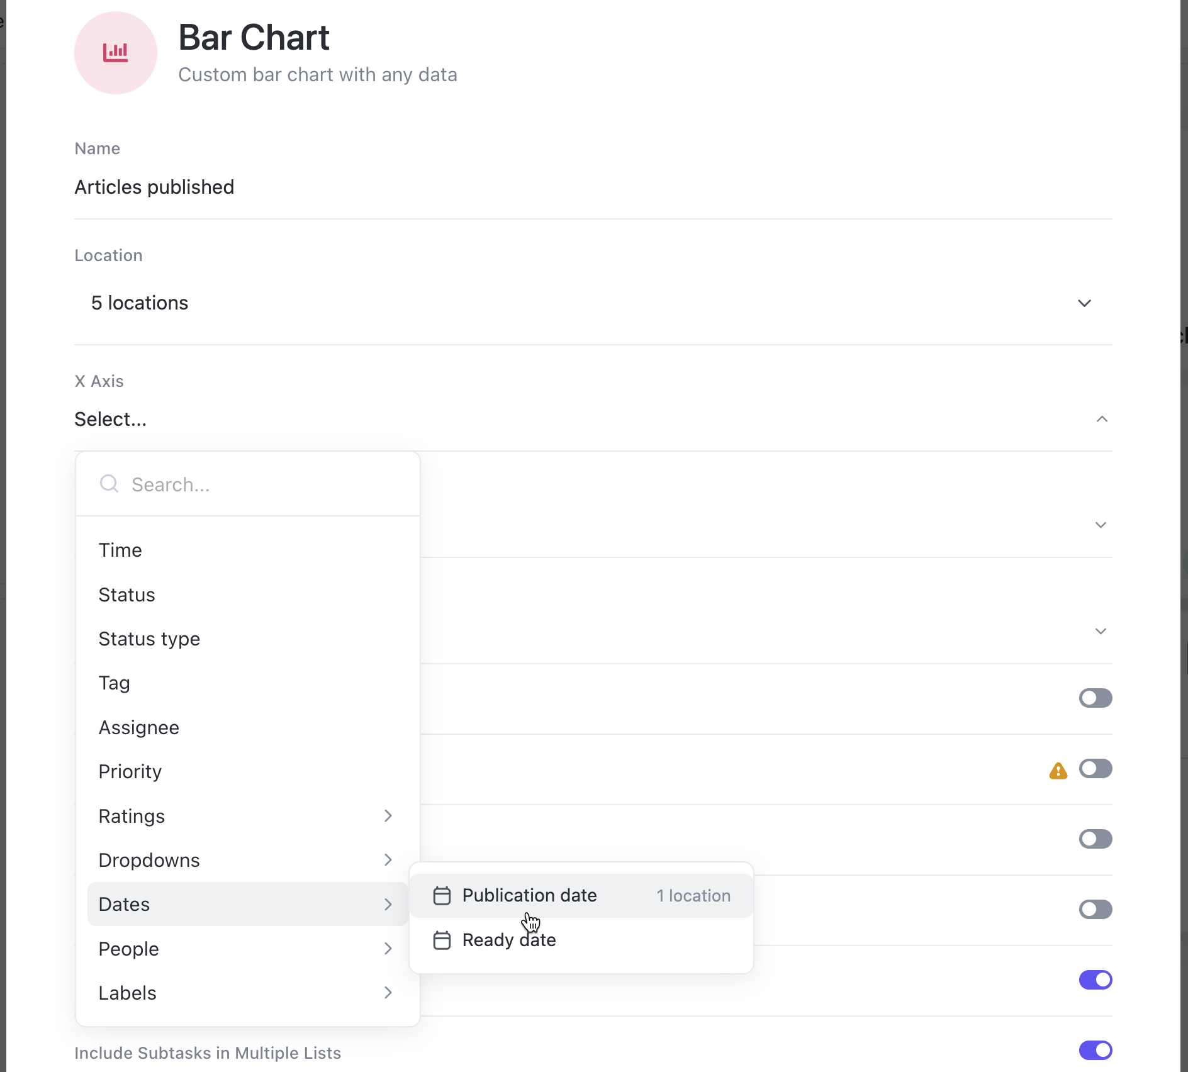Screen dimensions: 1188x1072
Task: Click the pink Bar Chart widget icon
Action: [x=115, y=53]
